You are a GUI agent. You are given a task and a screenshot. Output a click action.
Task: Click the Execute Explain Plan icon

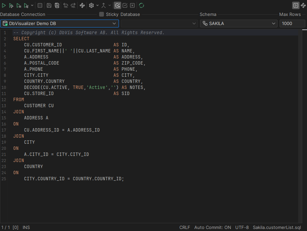pos(26,5)
